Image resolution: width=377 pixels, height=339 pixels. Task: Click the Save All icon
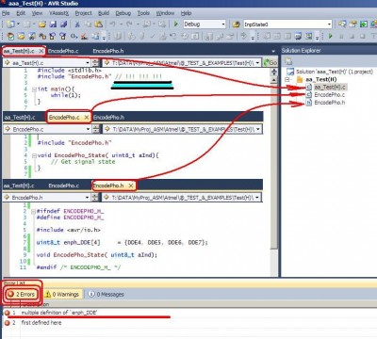pos(64,24)
